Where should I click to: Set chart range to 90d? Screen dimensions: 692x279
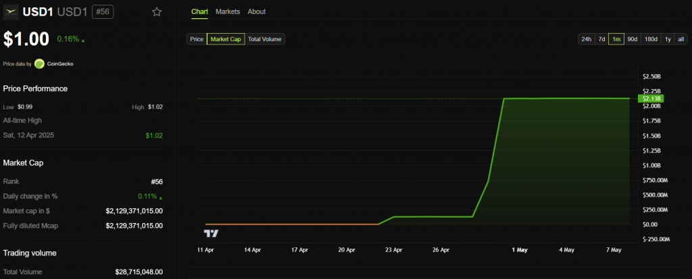pyautogui.click(x=633, y=39)
